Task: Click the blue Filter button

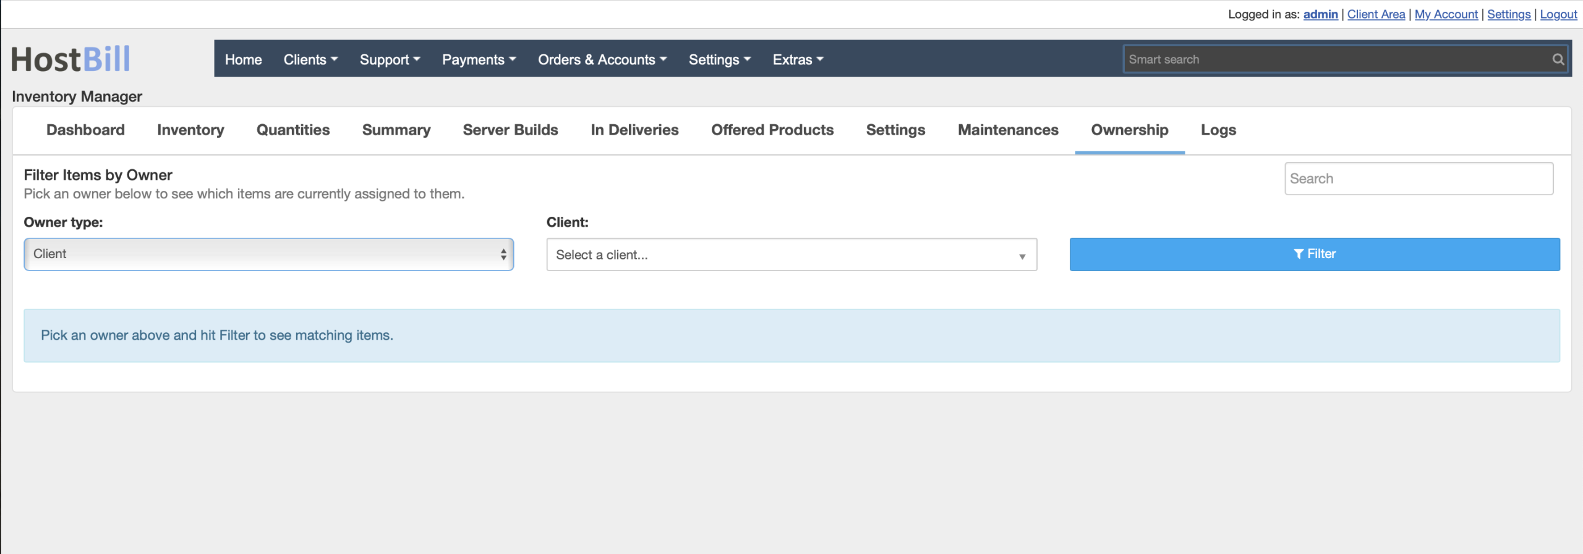Action: coord(1315,254)
